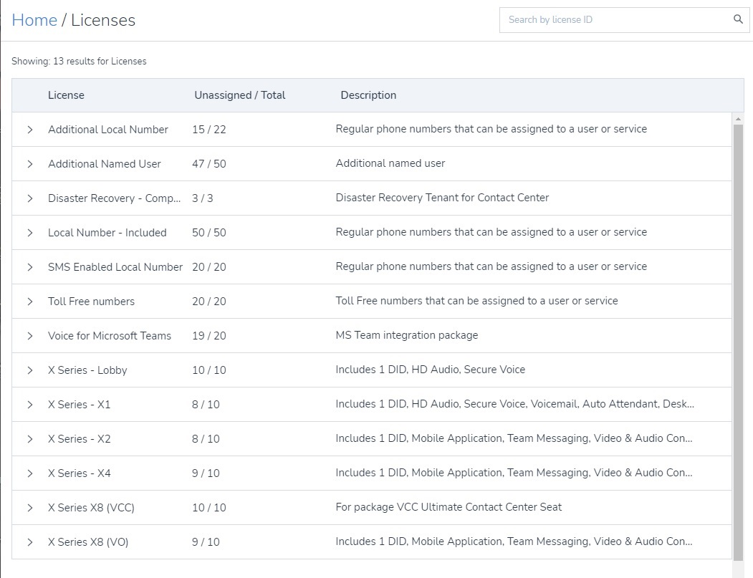Select X Series - Lobby license name
Viewport: 753px width, 578px height.
pos(87,370)
